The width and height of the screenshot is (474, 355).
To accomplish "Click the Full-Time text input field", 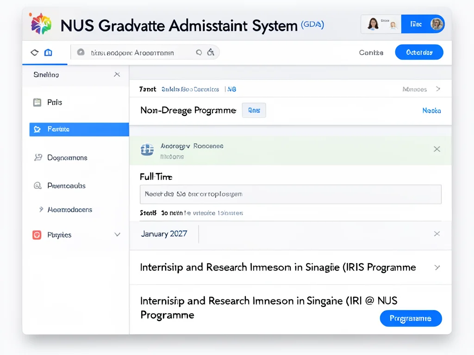I will pos(291,194).
